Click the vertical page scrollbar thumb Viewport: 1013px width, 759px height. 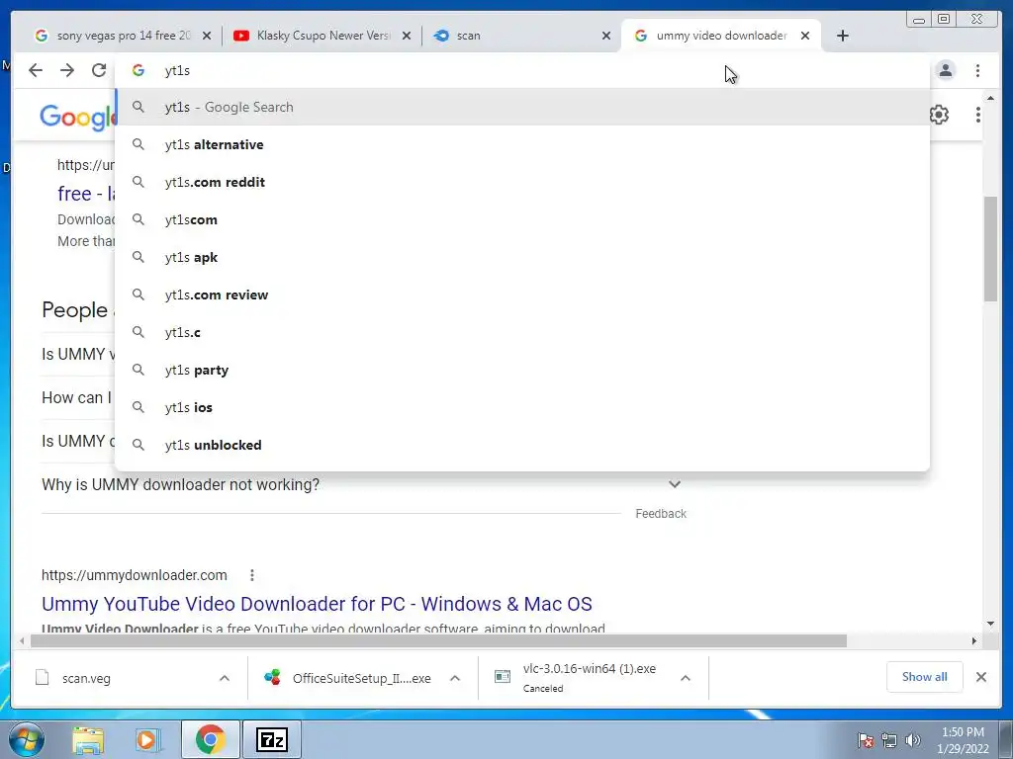991,248
